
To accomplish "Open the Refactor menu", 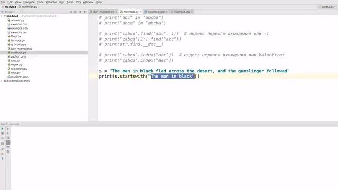I will point(51,2).
